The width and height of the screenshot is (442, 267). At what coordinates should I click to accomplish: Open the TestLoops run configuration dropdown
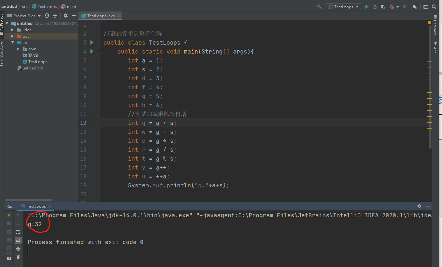(x=343, y=7)
